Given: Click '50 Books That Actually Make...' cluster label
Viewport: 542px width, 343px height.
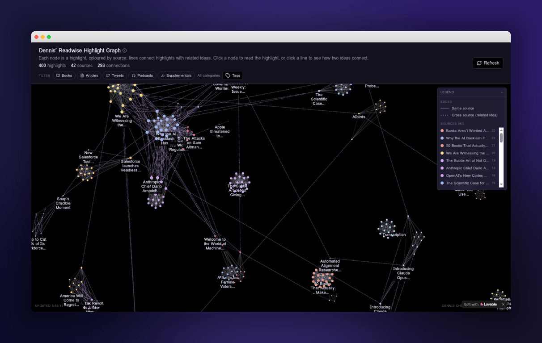Looking at the screenshot, I should [x=322, y=288].
